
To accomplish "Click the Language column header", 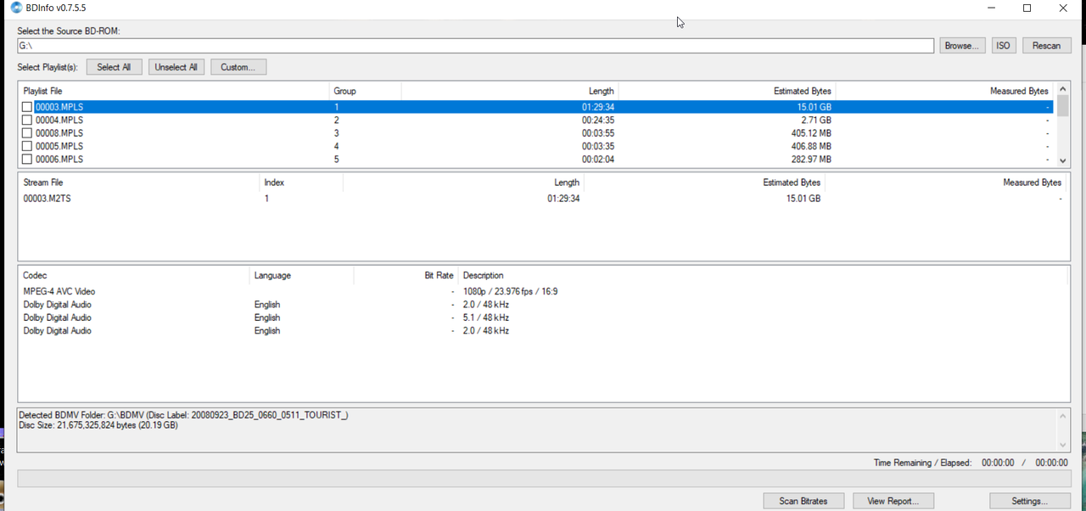I will (x=302, y=276).
